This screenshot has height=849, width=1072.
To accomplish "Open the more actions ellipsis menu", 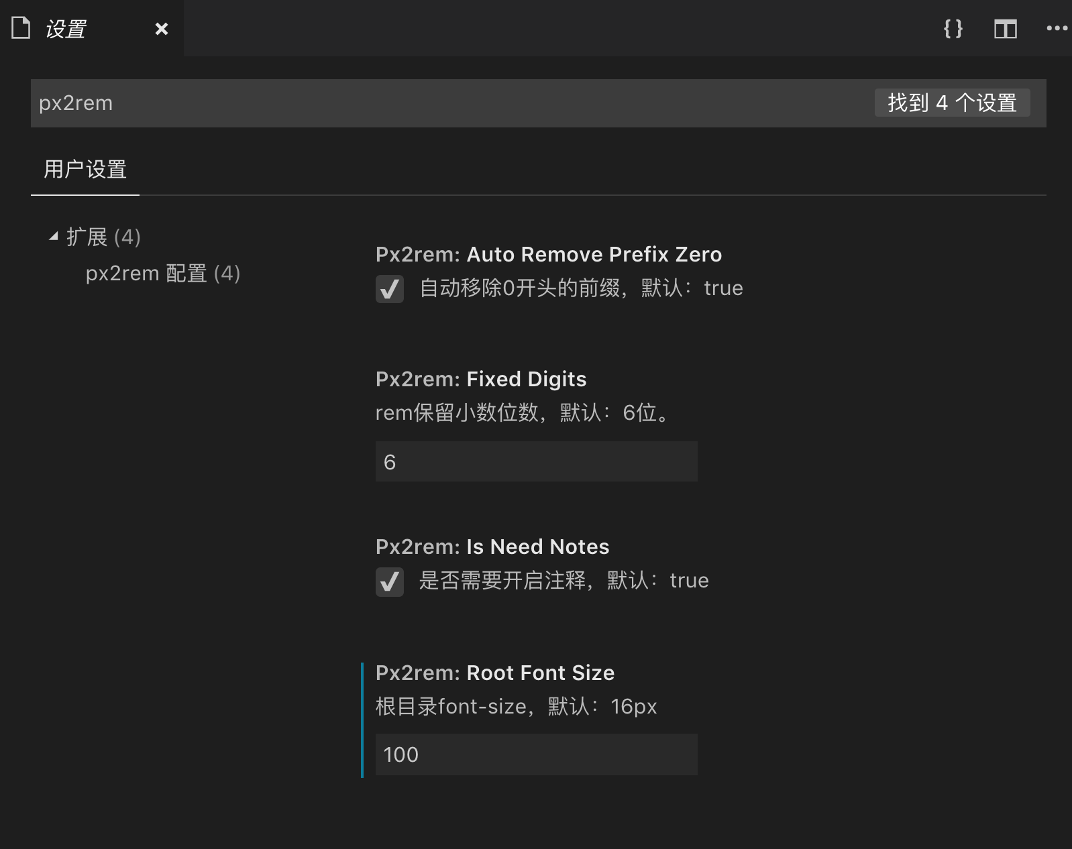I will pos(1057,29).
